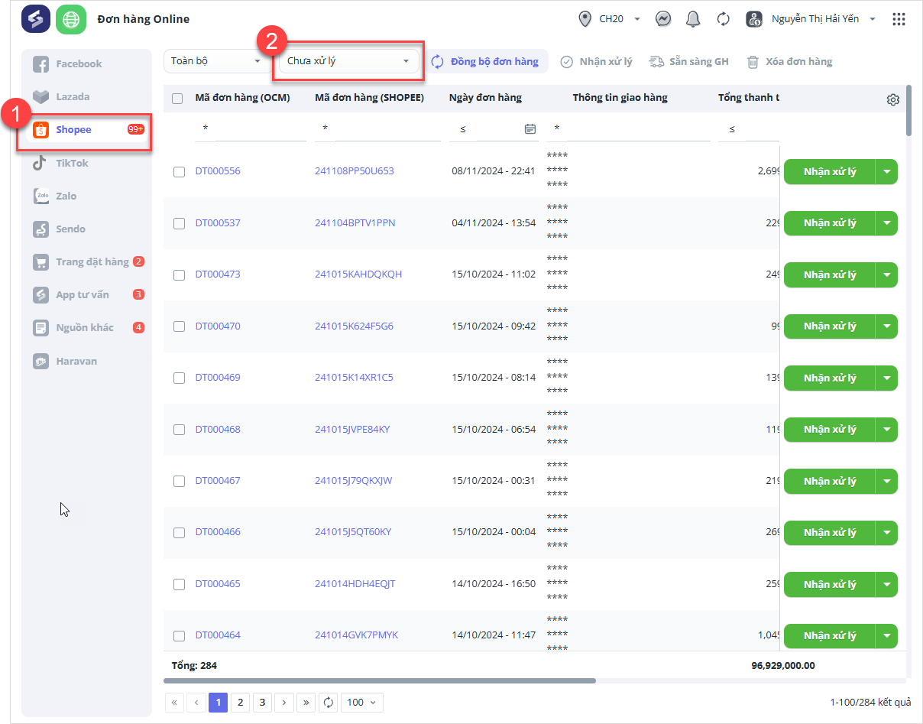Check the box for order DT000537
This screenshot has width=923, height=724.
coord(179,223)
